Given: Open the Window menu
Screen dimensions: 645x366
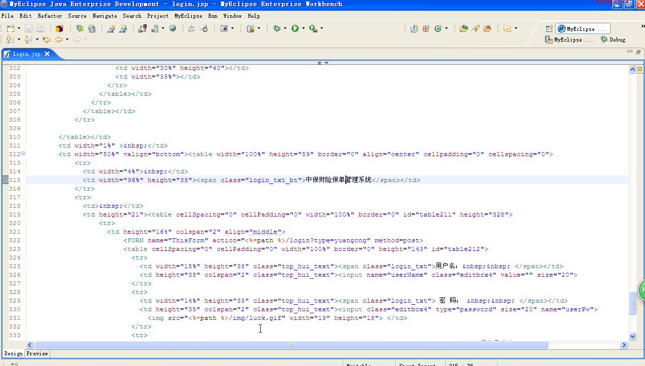Looking at the screenshot, I should [232, 16].
